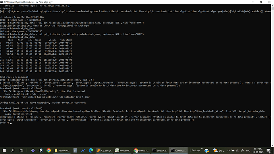Click date '2025-08-14' in last row
274x154 pixels.
point(66,71)
